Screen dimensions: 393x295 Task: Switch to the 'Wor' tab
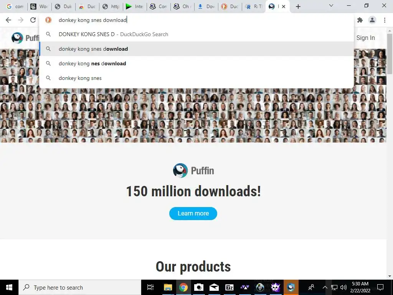coord(40,7)
